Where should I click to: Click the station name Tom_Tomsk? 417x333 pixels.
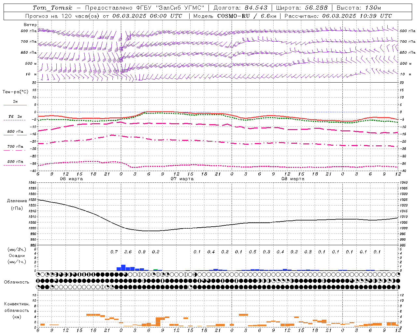52,8
